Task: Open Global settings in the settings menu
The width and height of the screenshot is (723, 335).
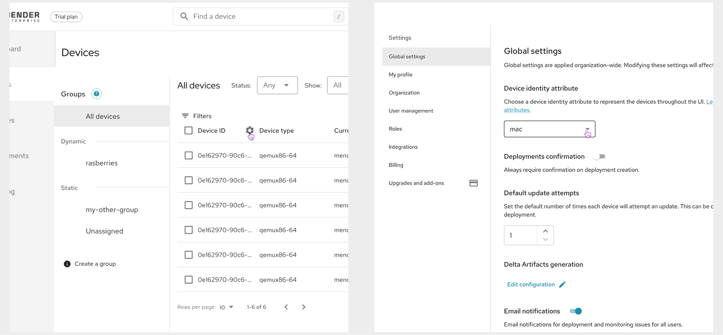Action: point(436,57)
